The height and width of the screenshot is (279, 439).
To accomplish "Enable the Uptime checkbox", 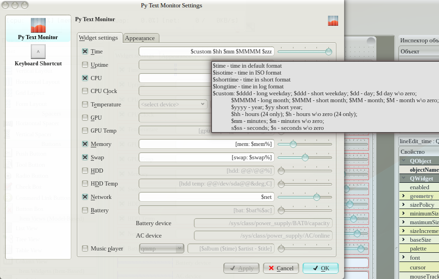I will [x=85, y=65].
